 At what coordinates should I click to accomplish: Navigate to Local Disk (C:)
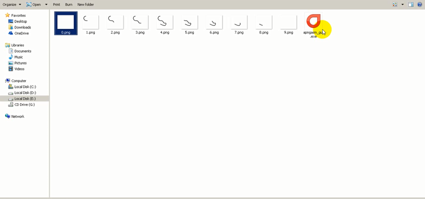25,87
